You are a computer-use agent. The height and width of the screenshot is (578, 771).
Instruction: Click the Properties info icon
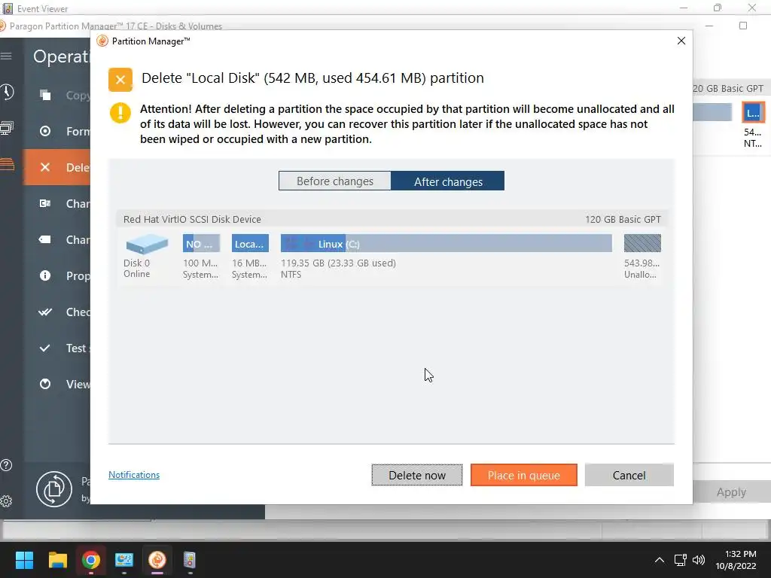coord(45,275)
